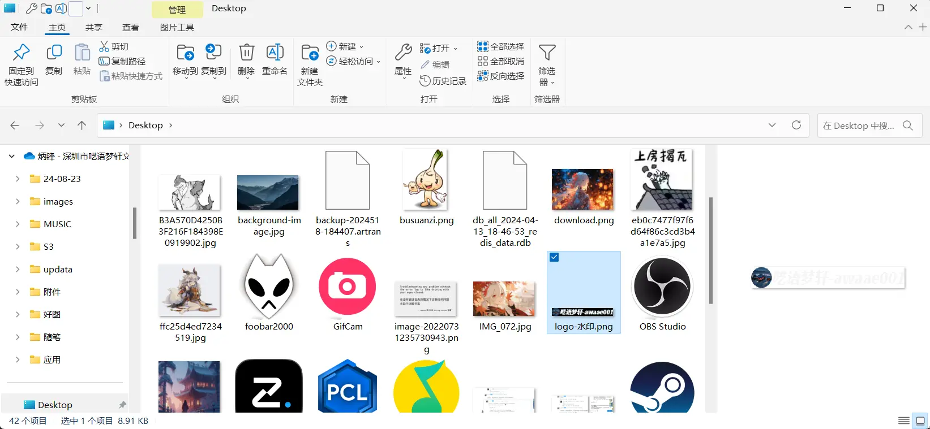
Task: Click the search magnifier icon
Action: [x=908, y=125]
